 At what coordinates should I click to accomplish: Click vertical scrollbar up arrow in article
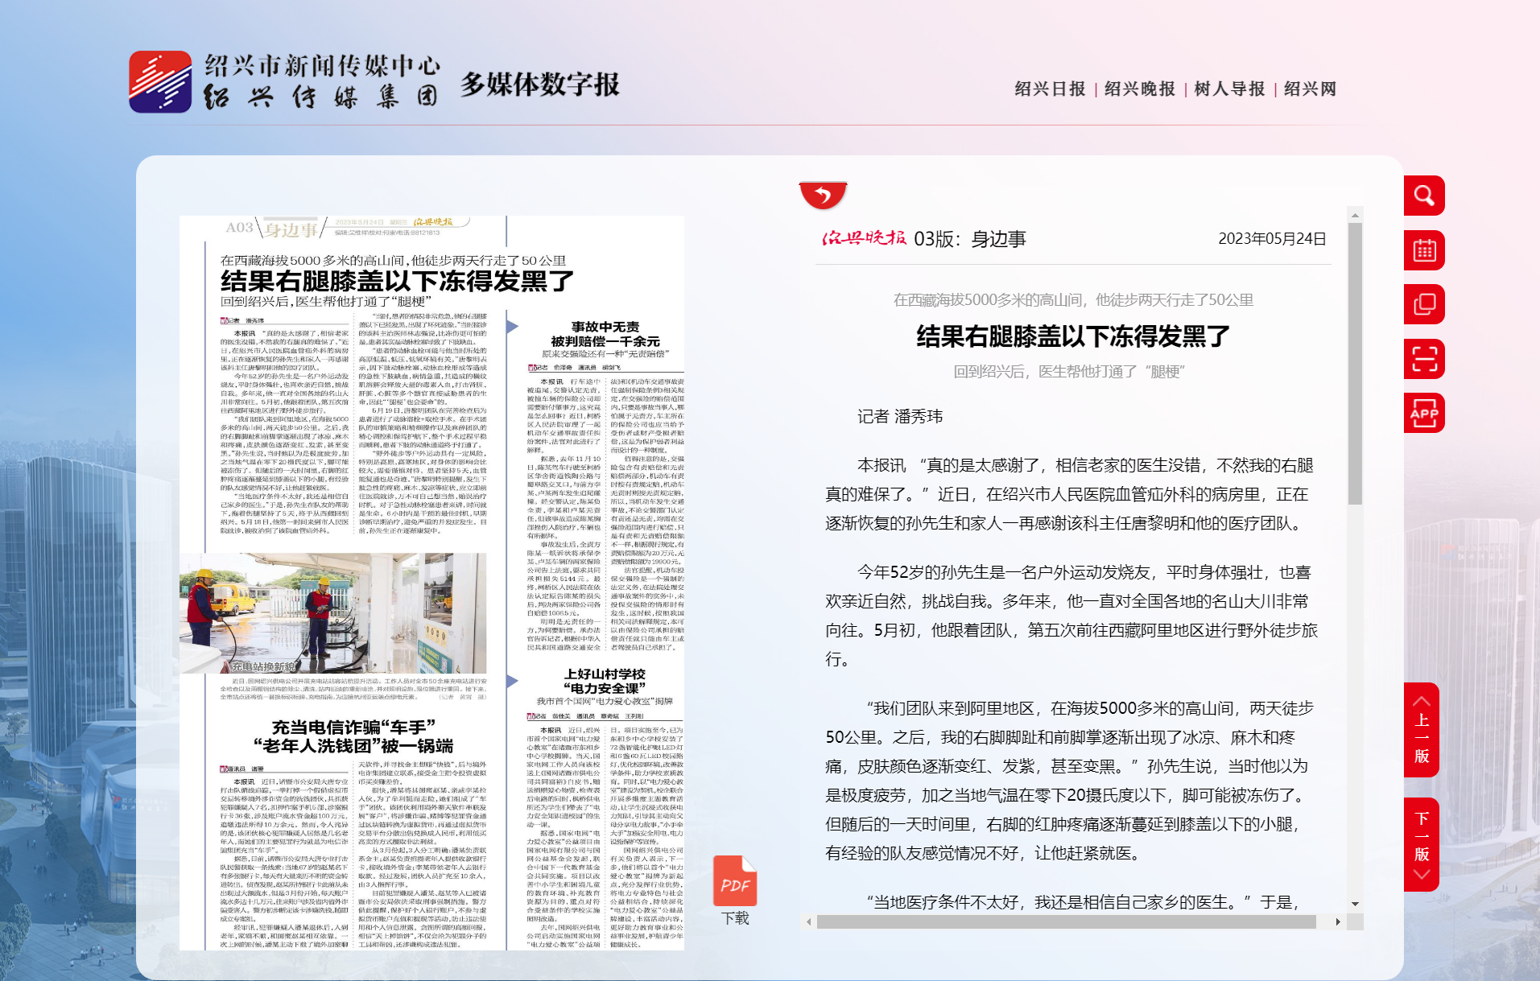pyautogui.click(x=1355, y=215)
